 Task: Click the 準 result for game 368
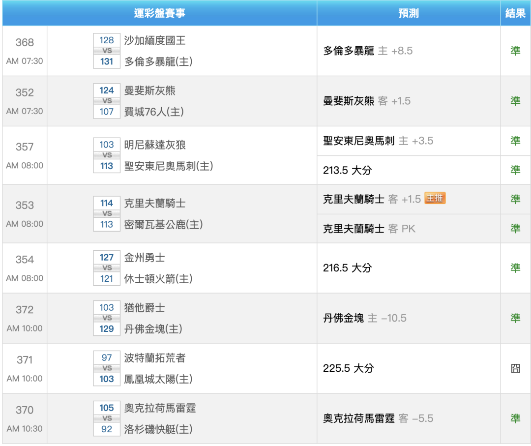pyautogui.click(x=515, y=51)
